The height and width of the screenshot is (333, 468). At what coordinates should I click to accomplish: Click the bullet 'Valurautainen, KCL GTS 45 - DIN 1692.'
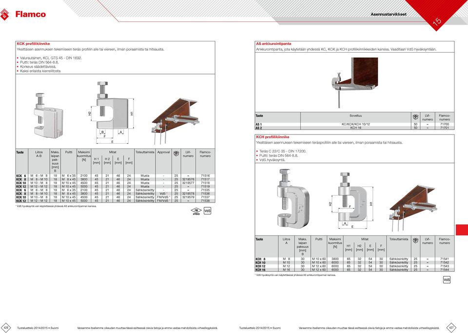point(51,58)
